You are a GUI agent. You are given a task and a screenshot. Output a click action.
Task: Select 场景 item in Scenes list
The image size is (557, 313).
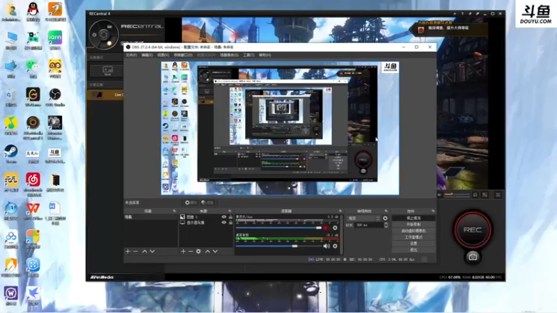[150, 217]
